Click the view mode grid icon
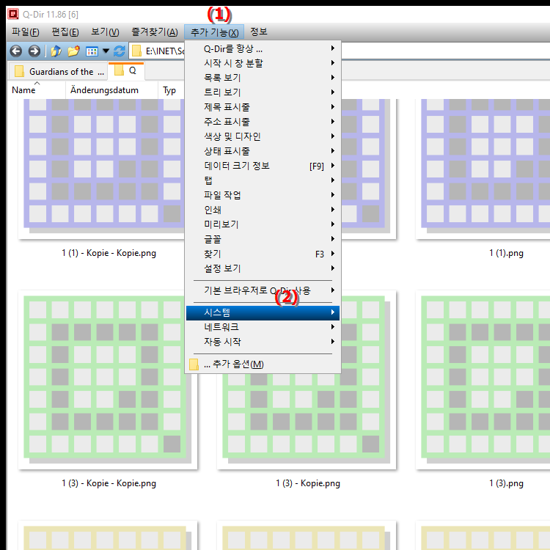 [92, 51]
